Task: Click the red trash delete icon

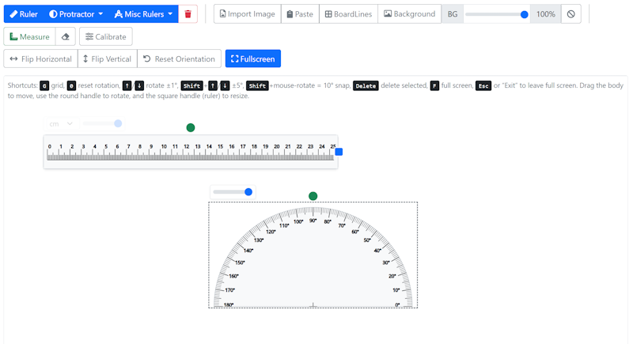Action: pos(188,14)
